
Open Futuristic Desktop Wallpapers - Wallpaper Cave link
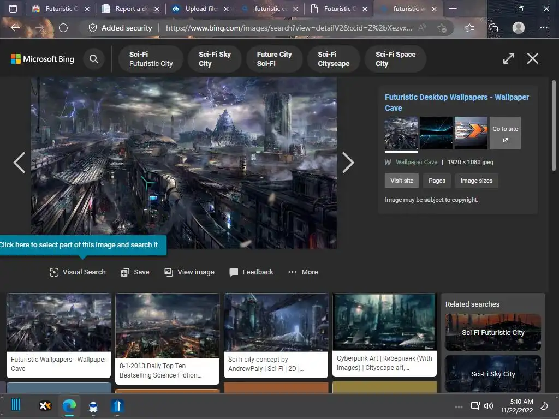pos(457,102)
